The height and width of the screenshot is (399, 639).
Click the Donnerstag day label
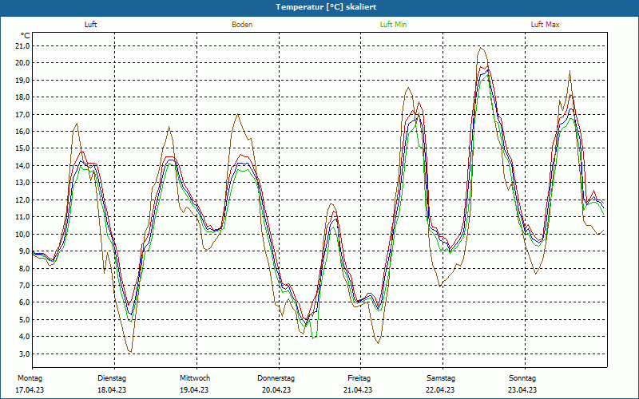click(276, 378)
